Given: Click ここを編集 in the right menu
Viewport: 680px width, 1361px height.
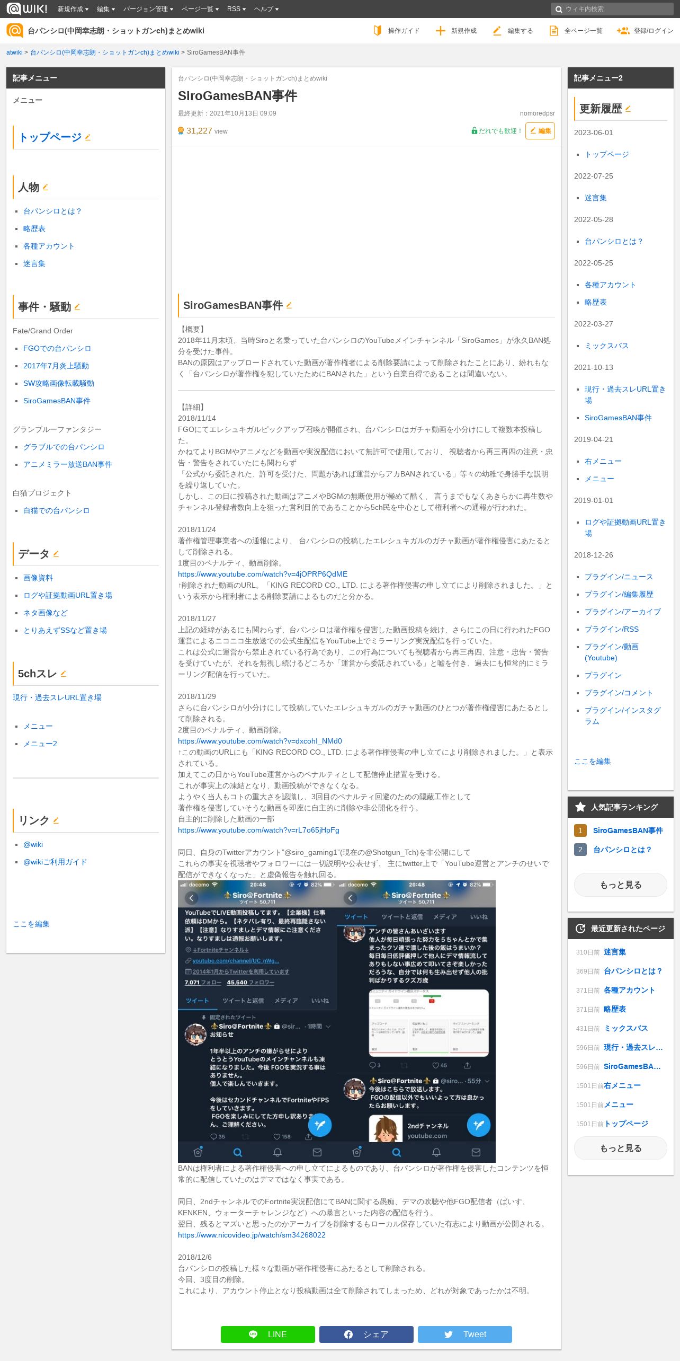Looking at the screenshot, I should click(x=593, y=761).
